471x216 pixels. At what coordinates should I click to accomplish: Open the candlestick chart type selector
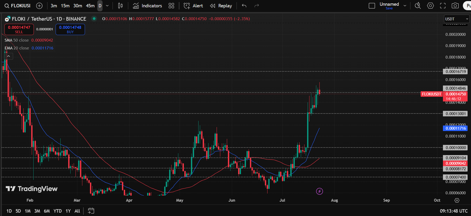tap(120, 6)
